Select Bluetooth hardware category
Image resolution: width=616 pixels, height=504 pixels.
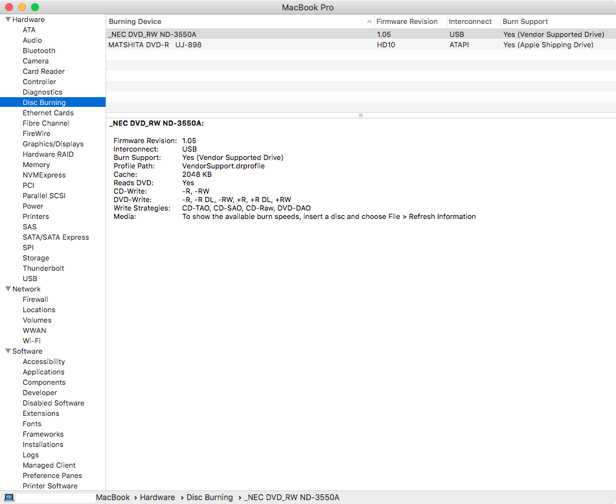pyautogui.click(x=39, y=51)
